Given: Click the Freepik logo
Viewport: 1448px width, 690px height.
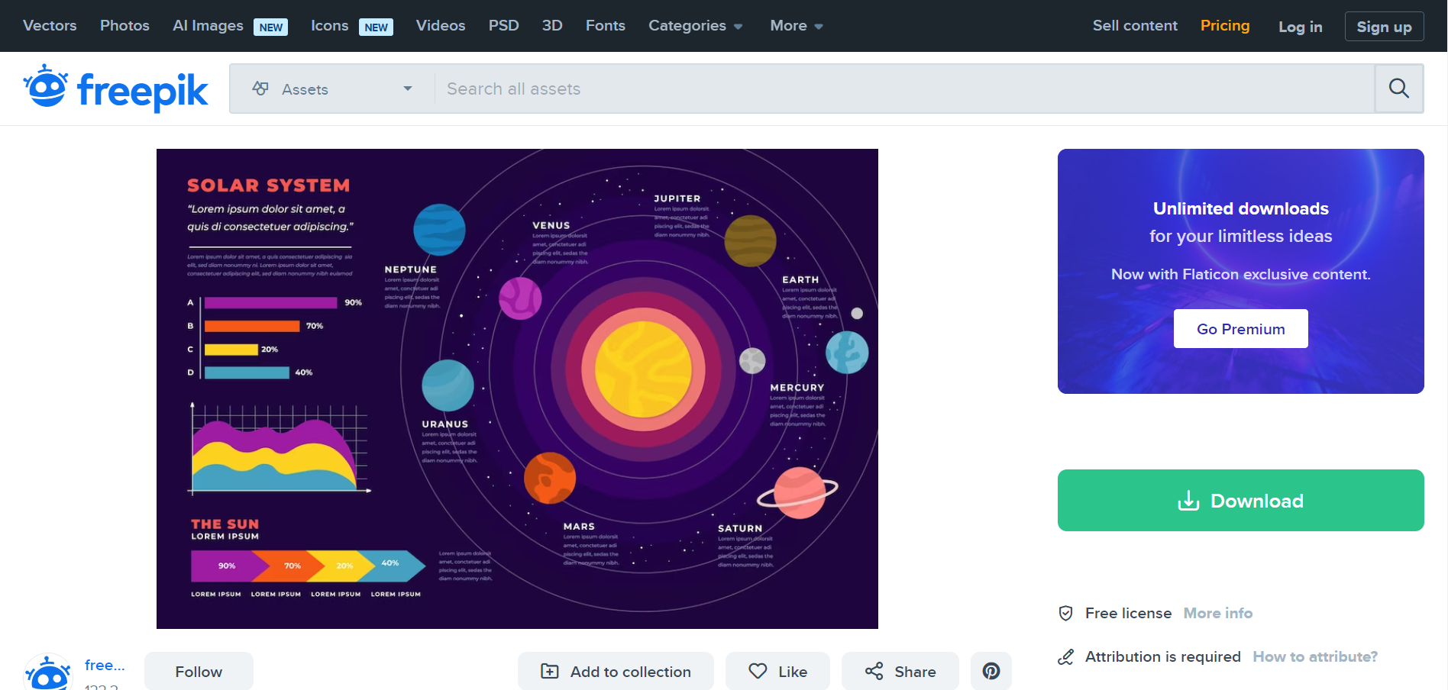Looking at the screenshot, I should [115, 89].
